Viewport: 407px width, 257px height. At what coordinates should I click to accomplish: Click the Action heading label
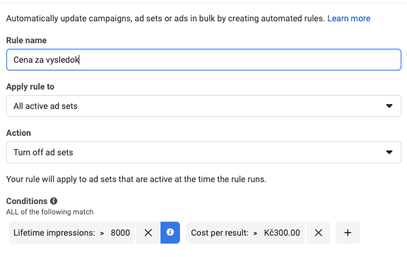coord(18,133)
